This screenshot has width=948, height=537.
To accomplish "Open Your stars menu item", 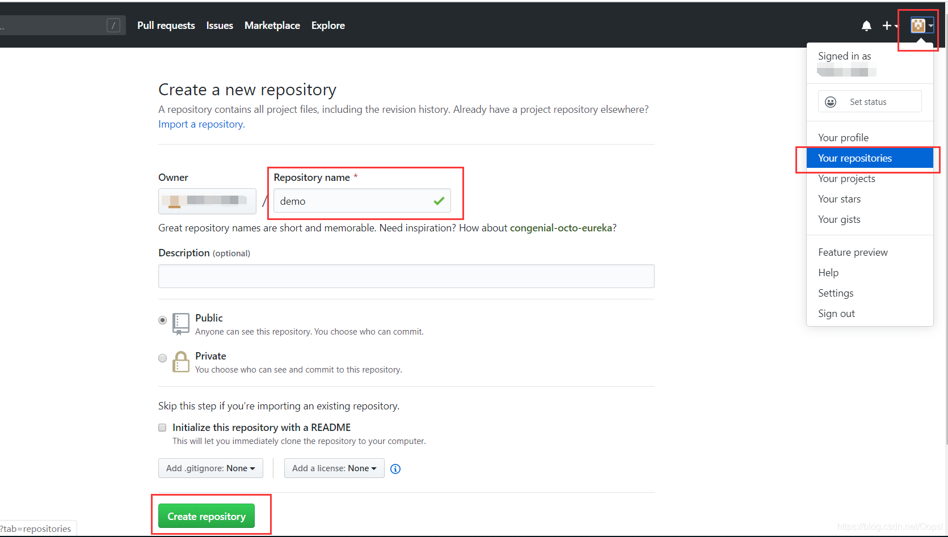I will point(870,199).
